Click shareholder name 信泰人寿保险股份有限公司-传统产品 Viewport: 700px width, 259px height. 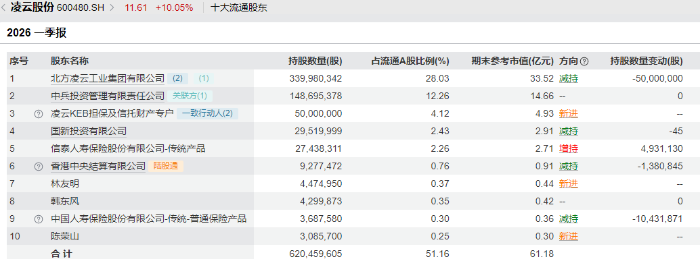pos(128,148)
